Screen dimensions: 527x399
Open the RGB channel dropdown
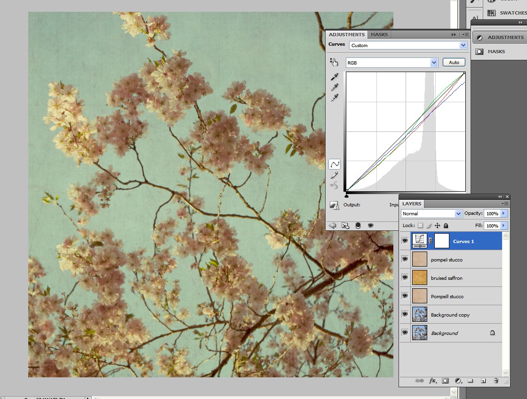[x=391, y=62]
